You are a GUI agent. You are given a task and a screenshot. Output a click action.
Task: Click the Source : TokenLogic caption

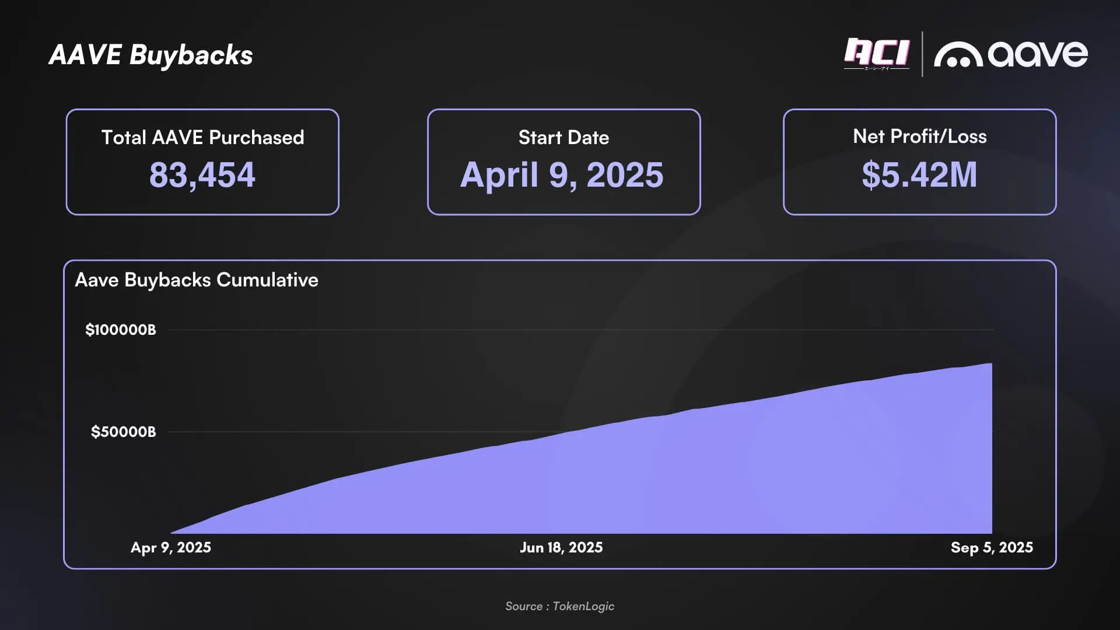(559, 606)
